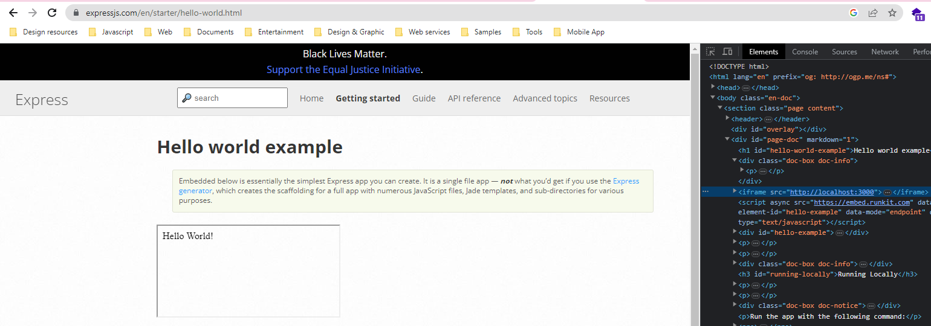Toggle the device toolbar in DevTools
The height and width of the screenshot is (326, 931).
[727, 52]
